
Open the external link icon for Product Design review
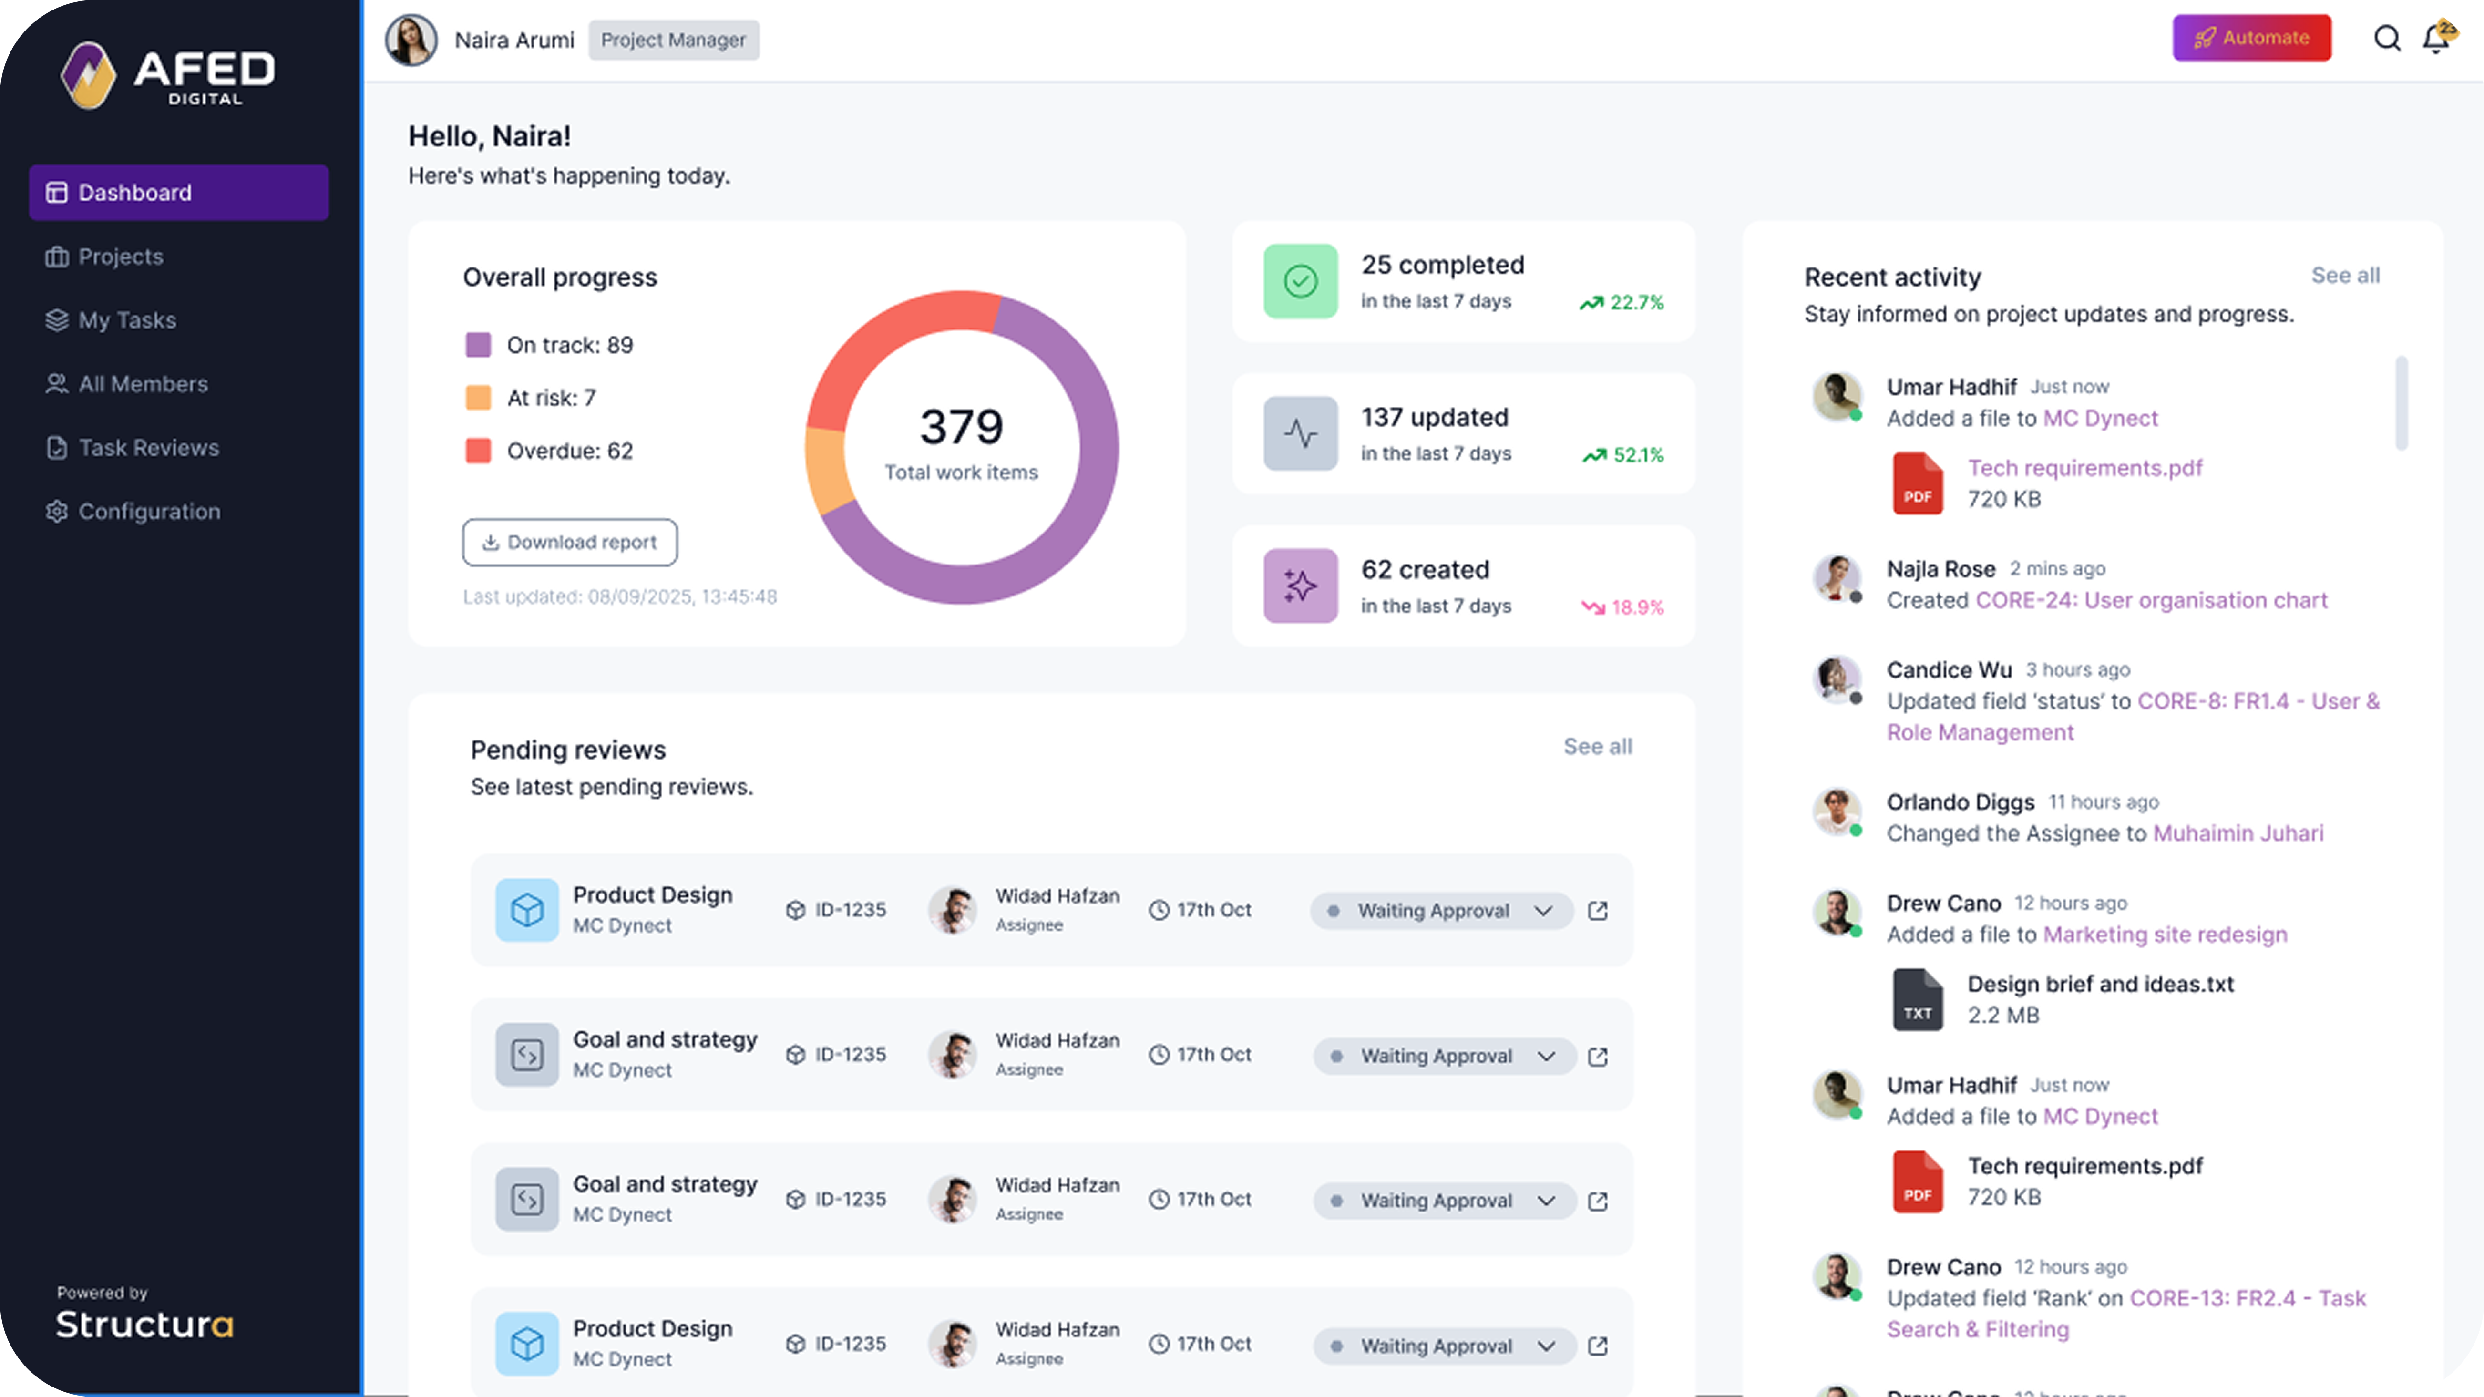pos(1599,910)
